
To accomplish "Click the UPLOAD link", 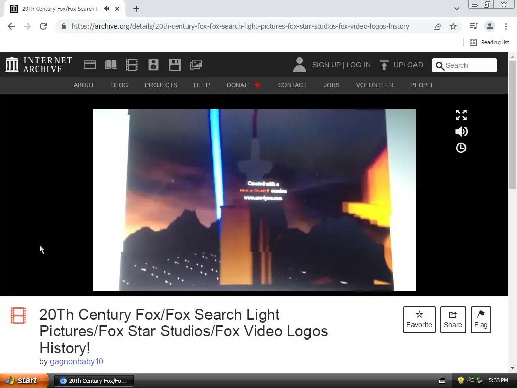I will pos(408,65).
